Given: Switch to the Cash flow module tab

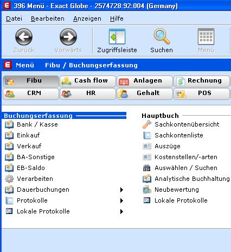Looking at the screenshot, I should 88,81.
